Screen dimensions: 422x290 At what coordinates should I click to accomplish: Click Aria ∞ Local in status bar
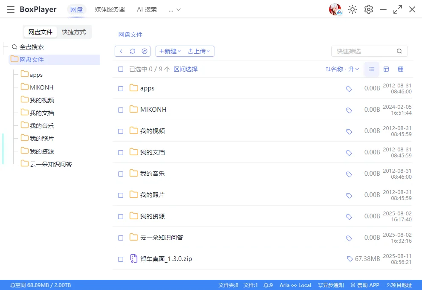[295, 285]
